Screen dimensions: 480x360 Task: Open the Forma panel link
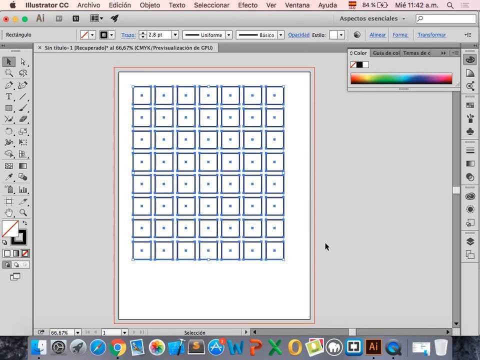click(400, 35)
